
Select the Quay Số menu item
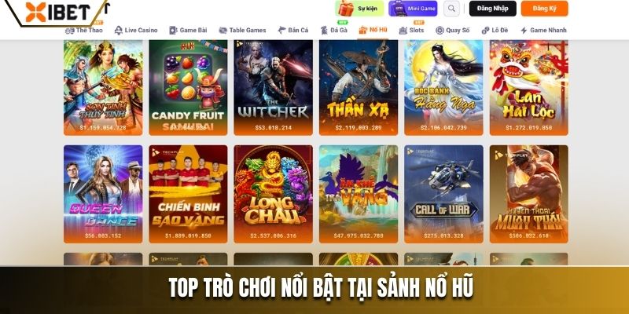pos(453,30)
